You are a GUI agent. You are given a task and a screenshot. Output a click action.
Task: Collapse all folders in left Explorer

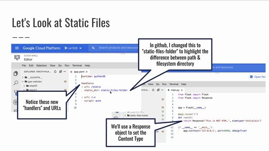pos(61,72)
